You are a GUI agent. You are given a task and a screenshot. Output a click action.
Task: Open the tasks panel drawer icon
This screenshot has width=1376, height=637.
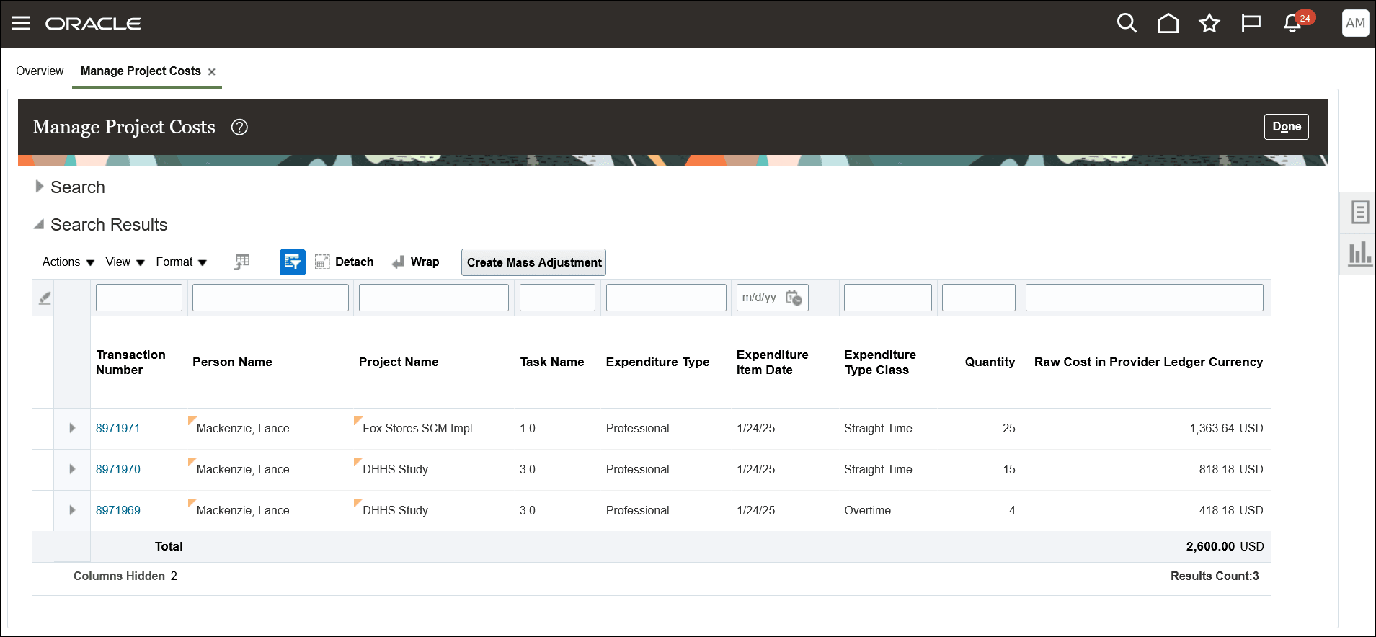(x=1359, y=213)
